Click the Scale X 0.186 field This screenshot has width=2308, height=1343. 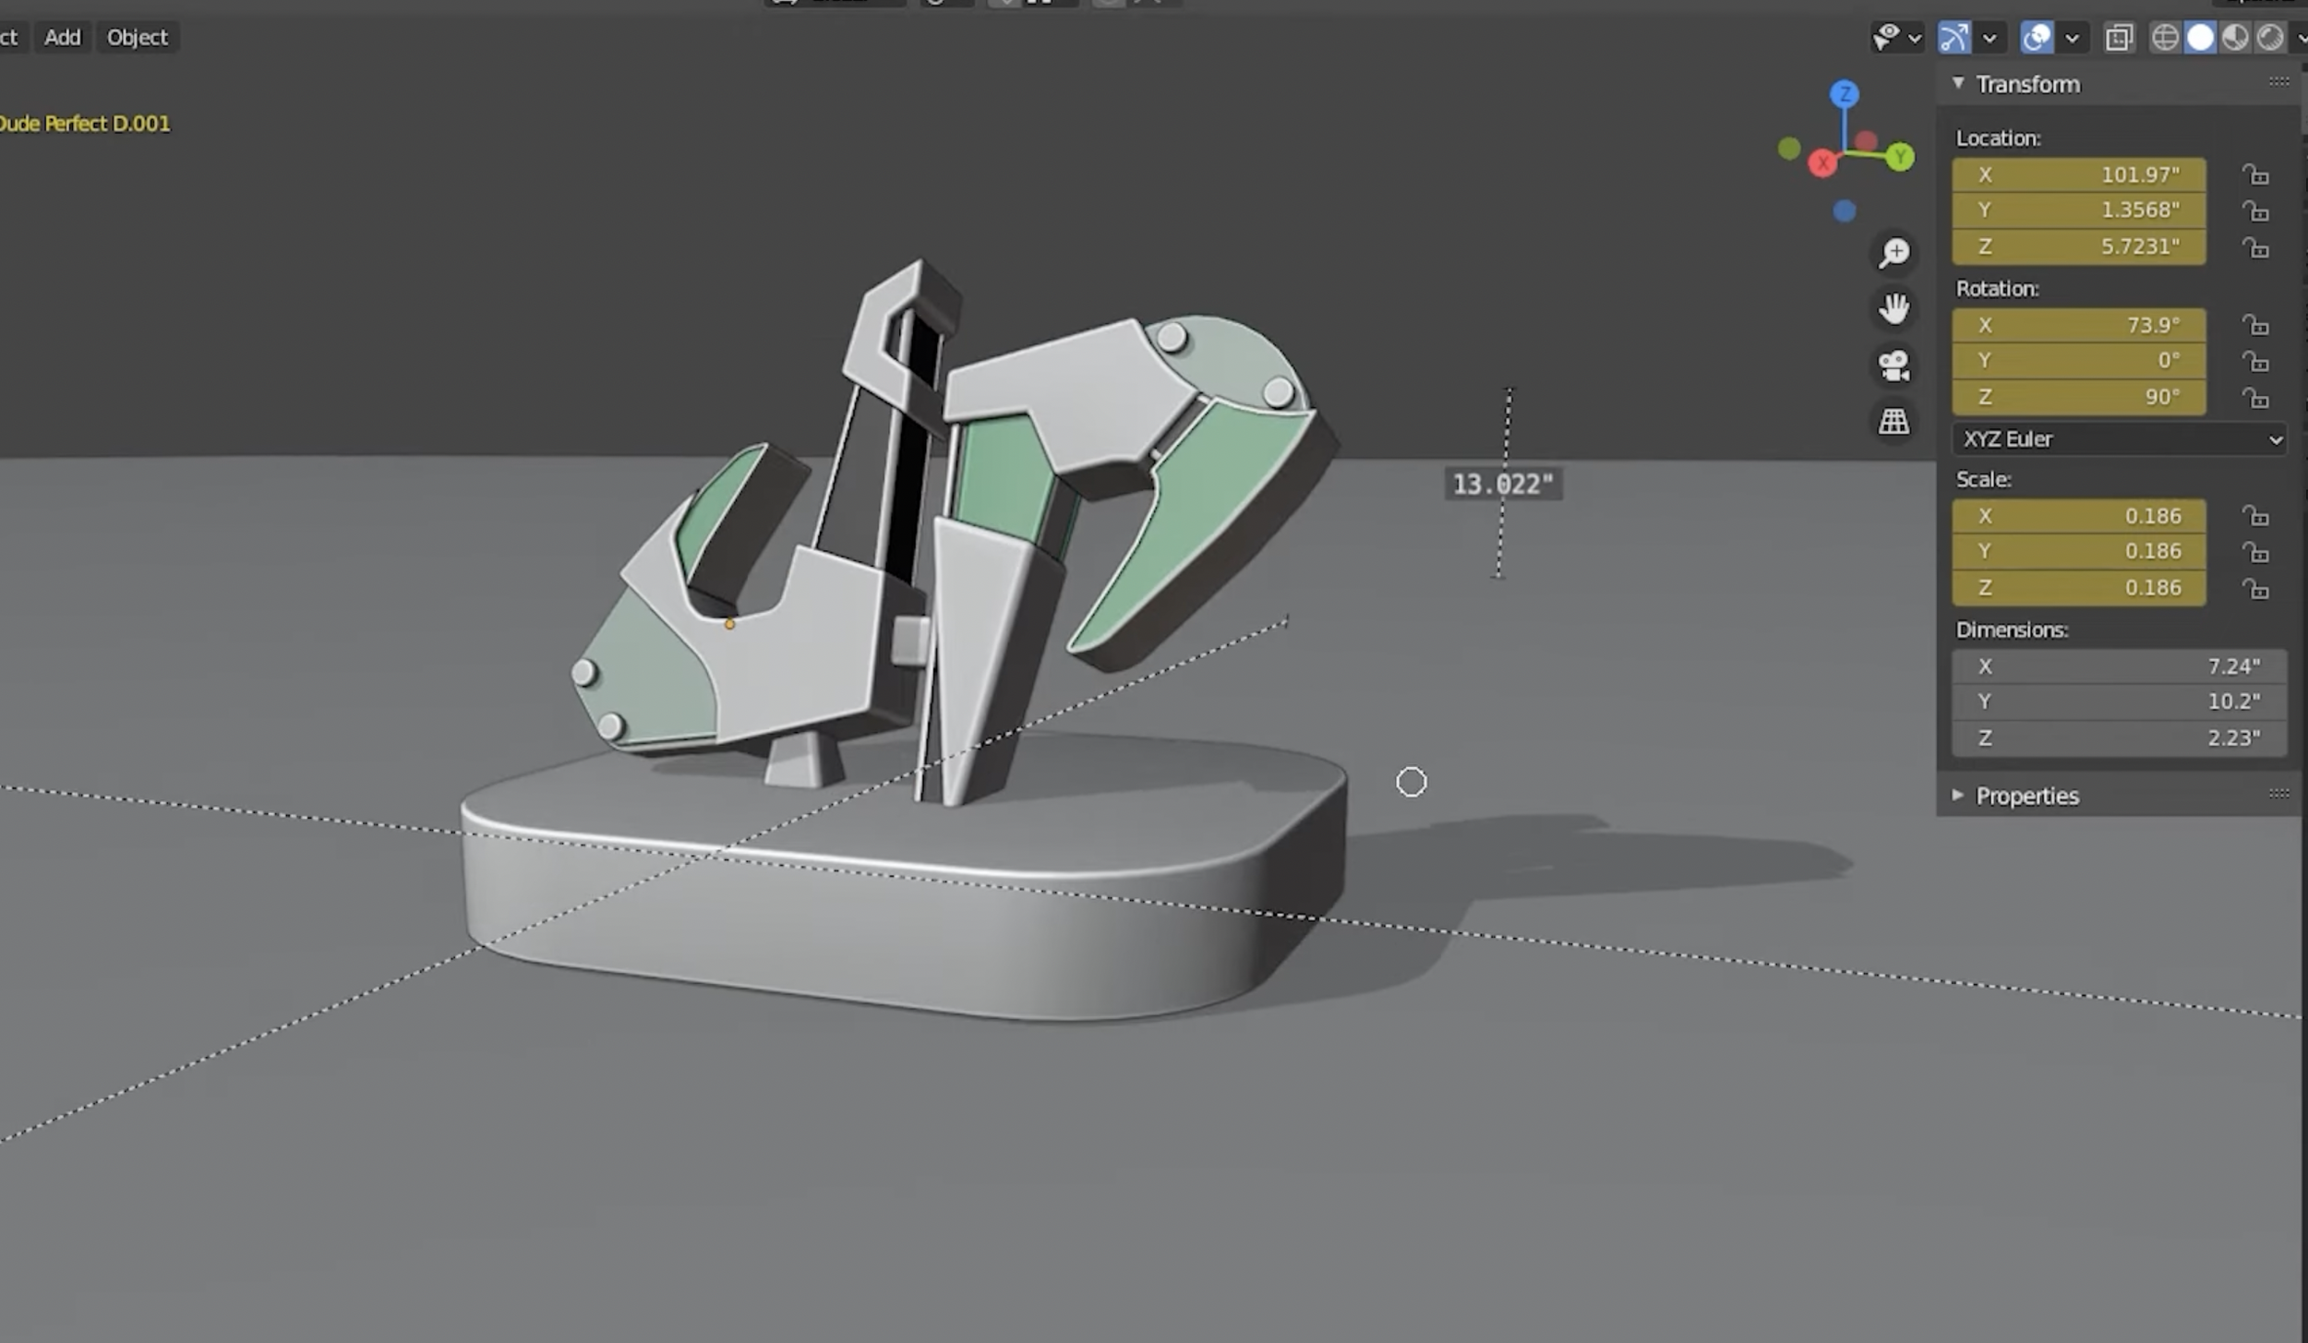[x=2078, y=516]
